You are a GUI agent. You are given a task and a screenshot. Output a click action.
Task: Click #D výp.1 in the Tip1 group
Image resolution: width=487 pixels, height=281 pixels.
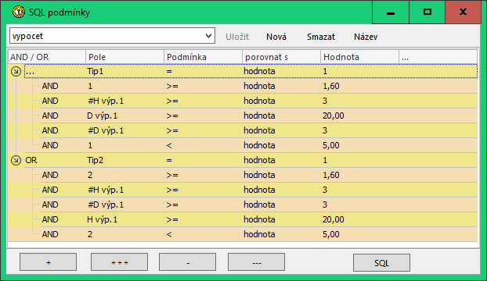click(x=106, y=130)
